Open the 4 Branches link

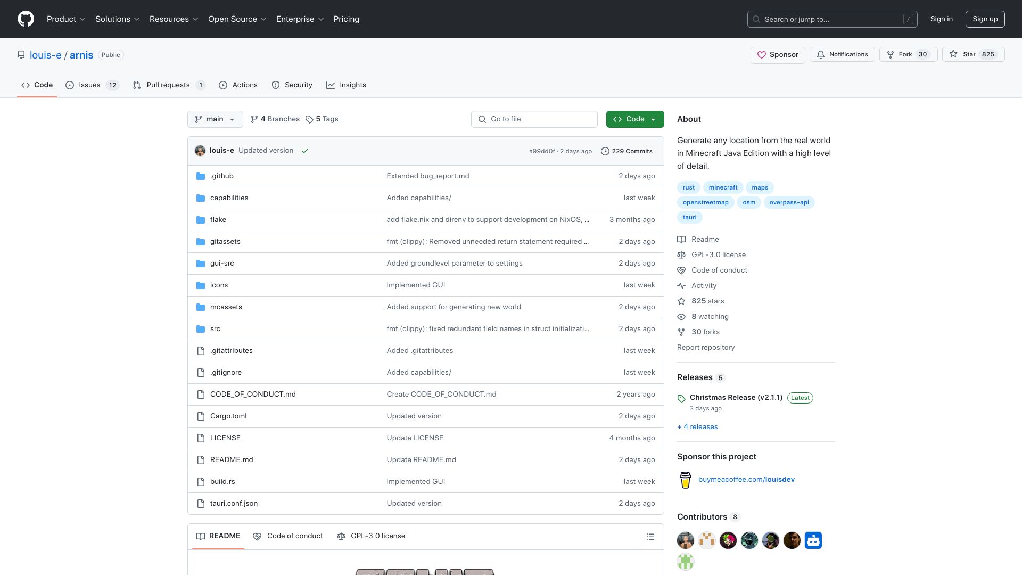(275, 119)
